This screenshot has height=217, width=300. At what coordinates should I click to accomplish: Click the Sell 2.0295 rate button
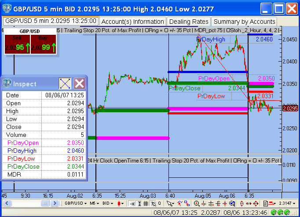(17, 44)
